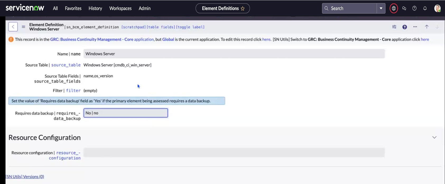Click the orange info alert icon
The width and height of the screenshot is (445, 184).
(11, 39)
